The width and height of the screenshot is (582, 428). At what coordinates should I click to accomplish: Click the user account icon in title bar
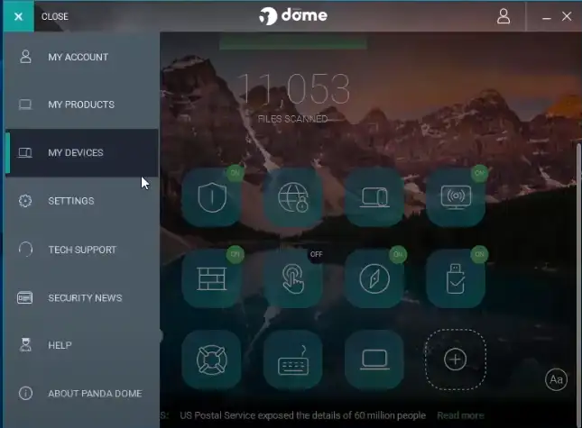[503, 16]
